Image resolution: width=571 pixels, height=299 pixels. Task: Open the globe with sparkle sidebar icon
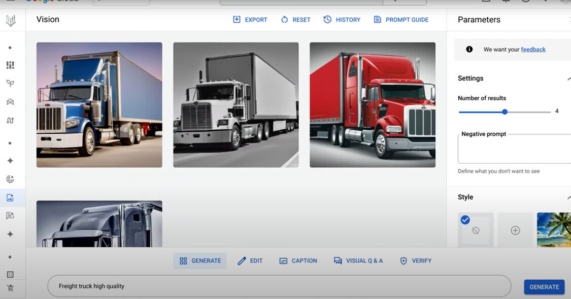[10, 179]
